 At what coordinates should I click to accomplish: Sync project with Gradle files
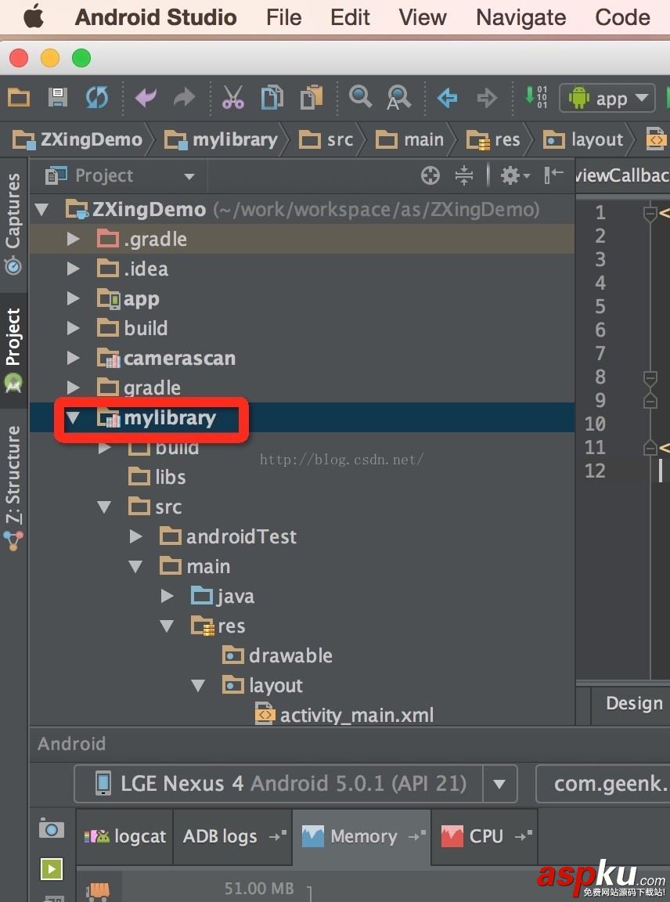coord(95,97)
